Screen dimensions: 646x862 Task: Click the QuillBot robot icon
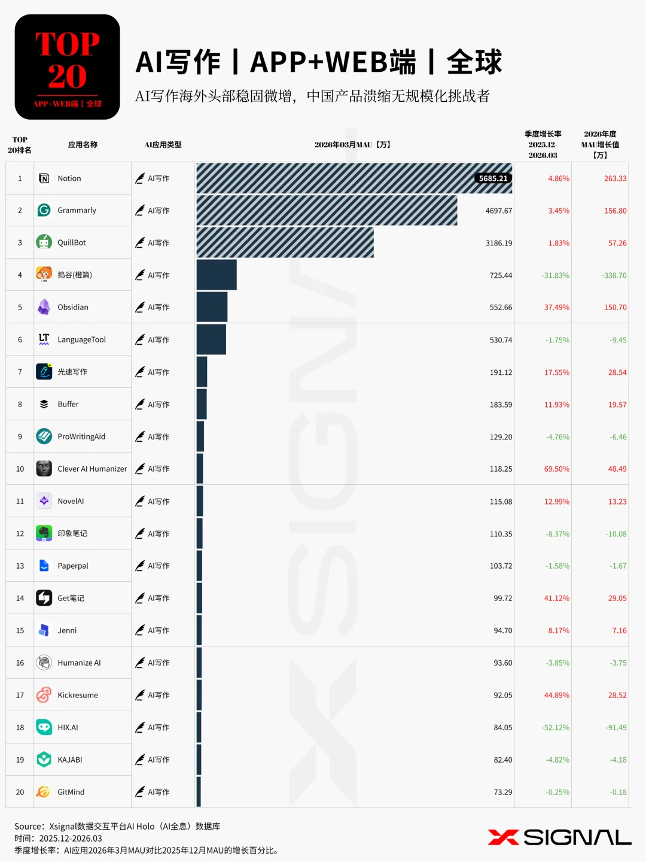coord(44,242)
